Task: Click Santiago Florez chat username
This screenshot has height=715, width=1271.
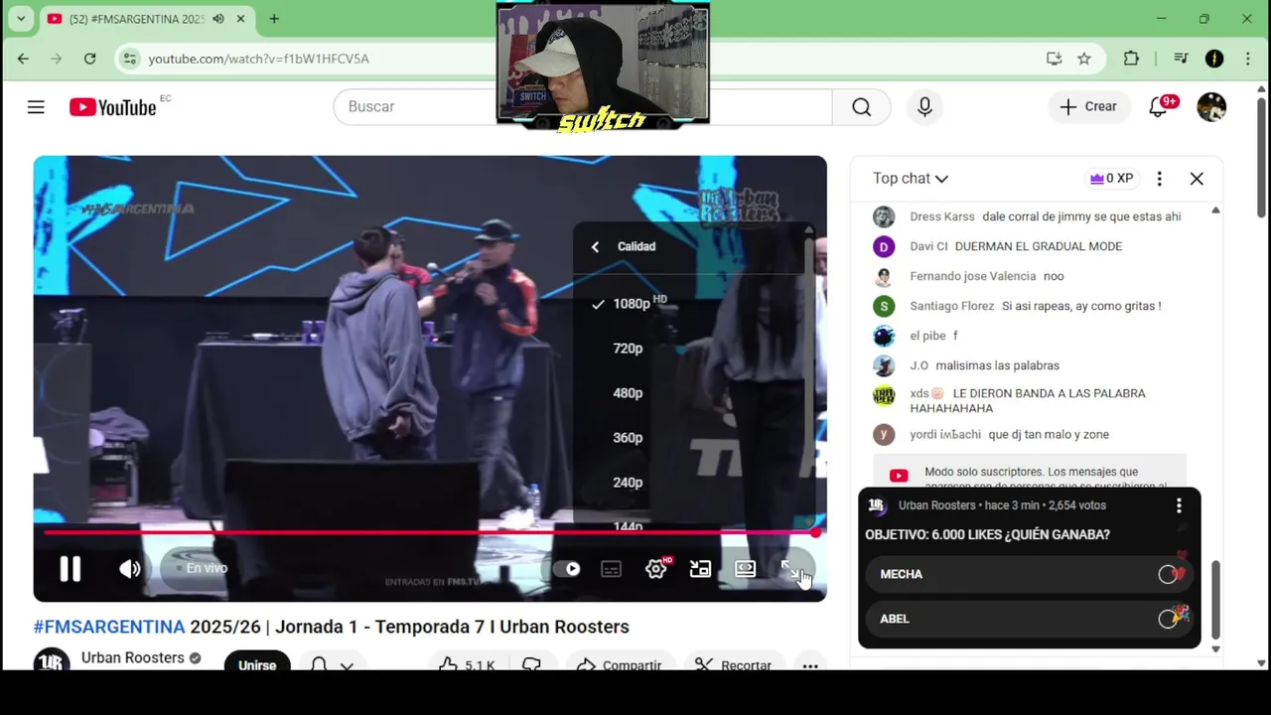Action: coord(951,306)
